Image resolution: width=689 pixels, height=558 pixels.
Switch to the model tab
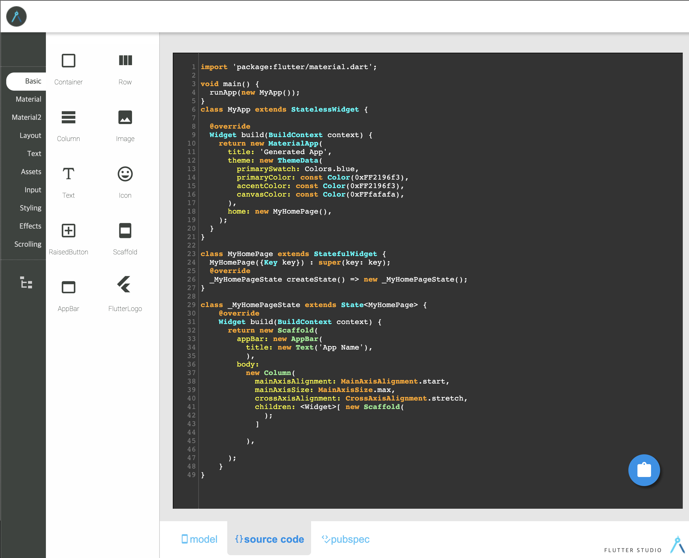point(199,539)
